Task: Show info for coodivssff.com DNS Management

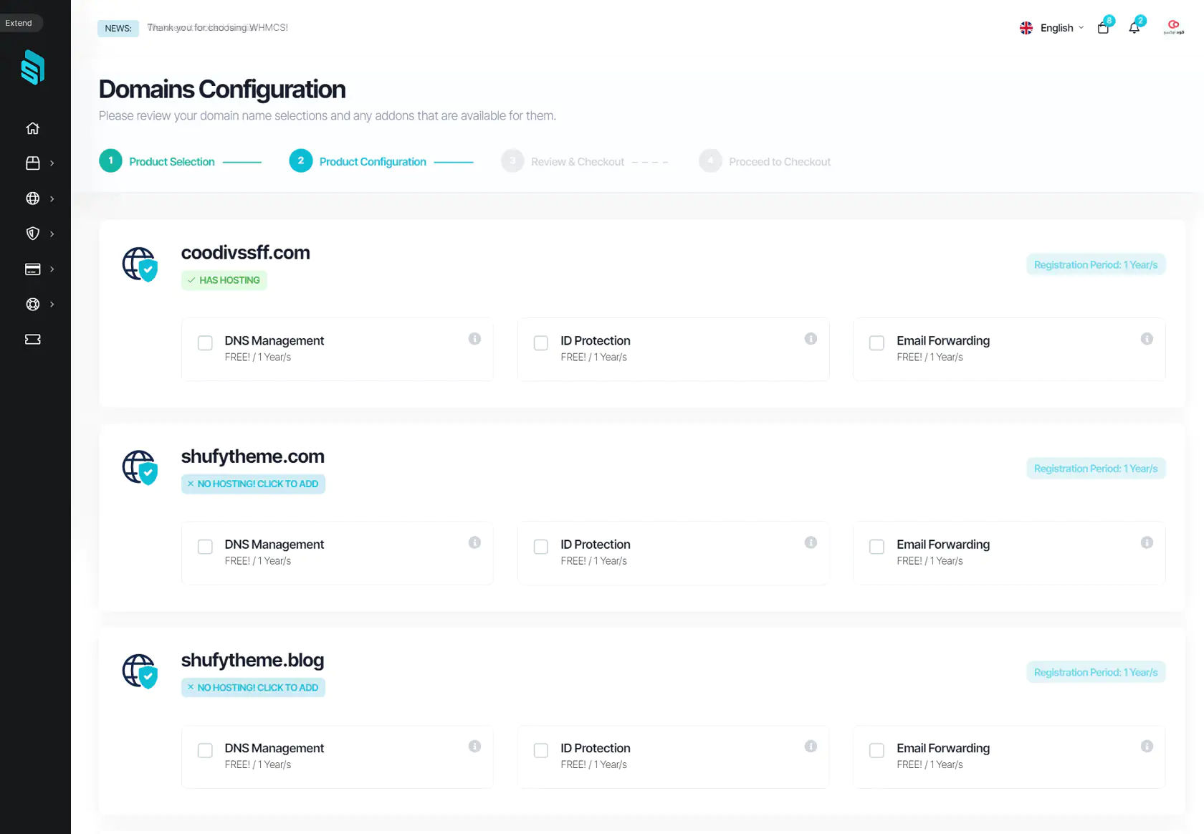Action: pyautogui.click(x=474, y=339)
